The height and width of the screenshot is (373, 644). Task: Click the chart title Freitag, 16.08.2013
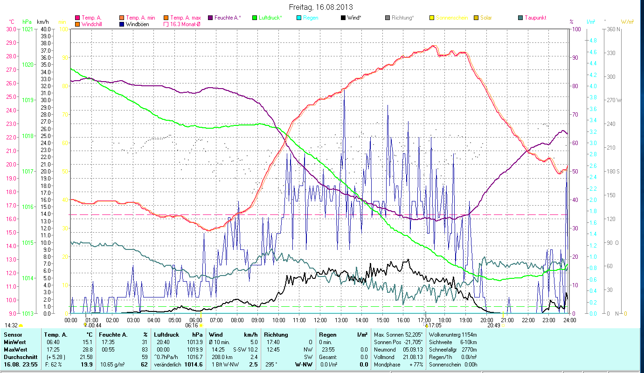321,7
